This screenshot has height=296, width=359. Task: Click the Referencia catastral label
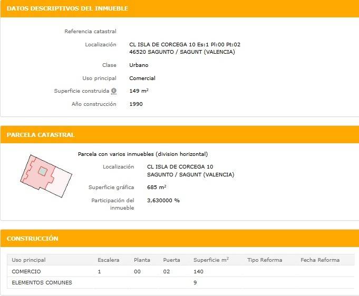[90, 32]
